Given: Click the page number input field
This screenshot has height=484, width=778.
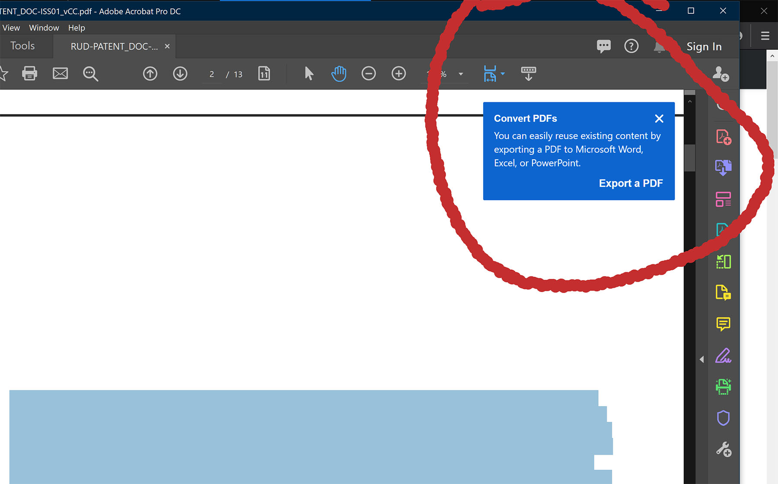Looking at the screenshot, I should click(211, 74).
